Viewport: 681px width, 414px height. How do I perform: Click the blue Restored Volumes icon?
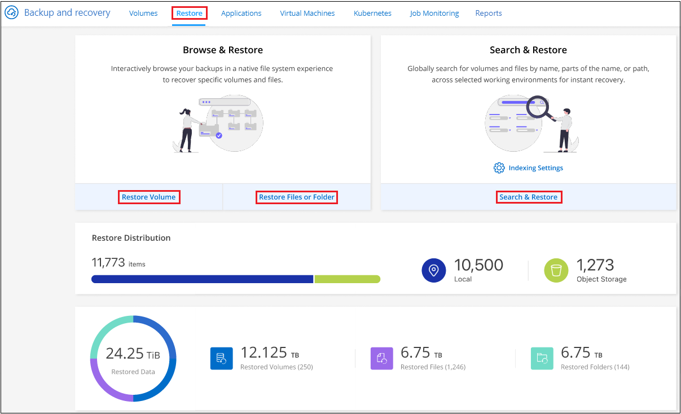(222, 358)
